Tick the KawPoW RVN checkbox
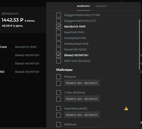This screenshot has width=142, height=129. click(x=59, y=32)
